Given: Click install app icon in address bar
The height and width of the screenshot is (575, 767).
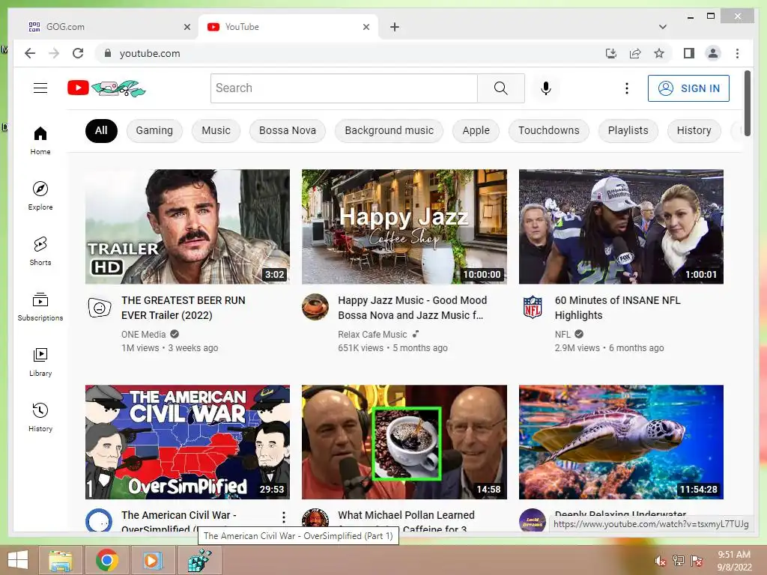Looking at the screenshot, I should [611, 53].
